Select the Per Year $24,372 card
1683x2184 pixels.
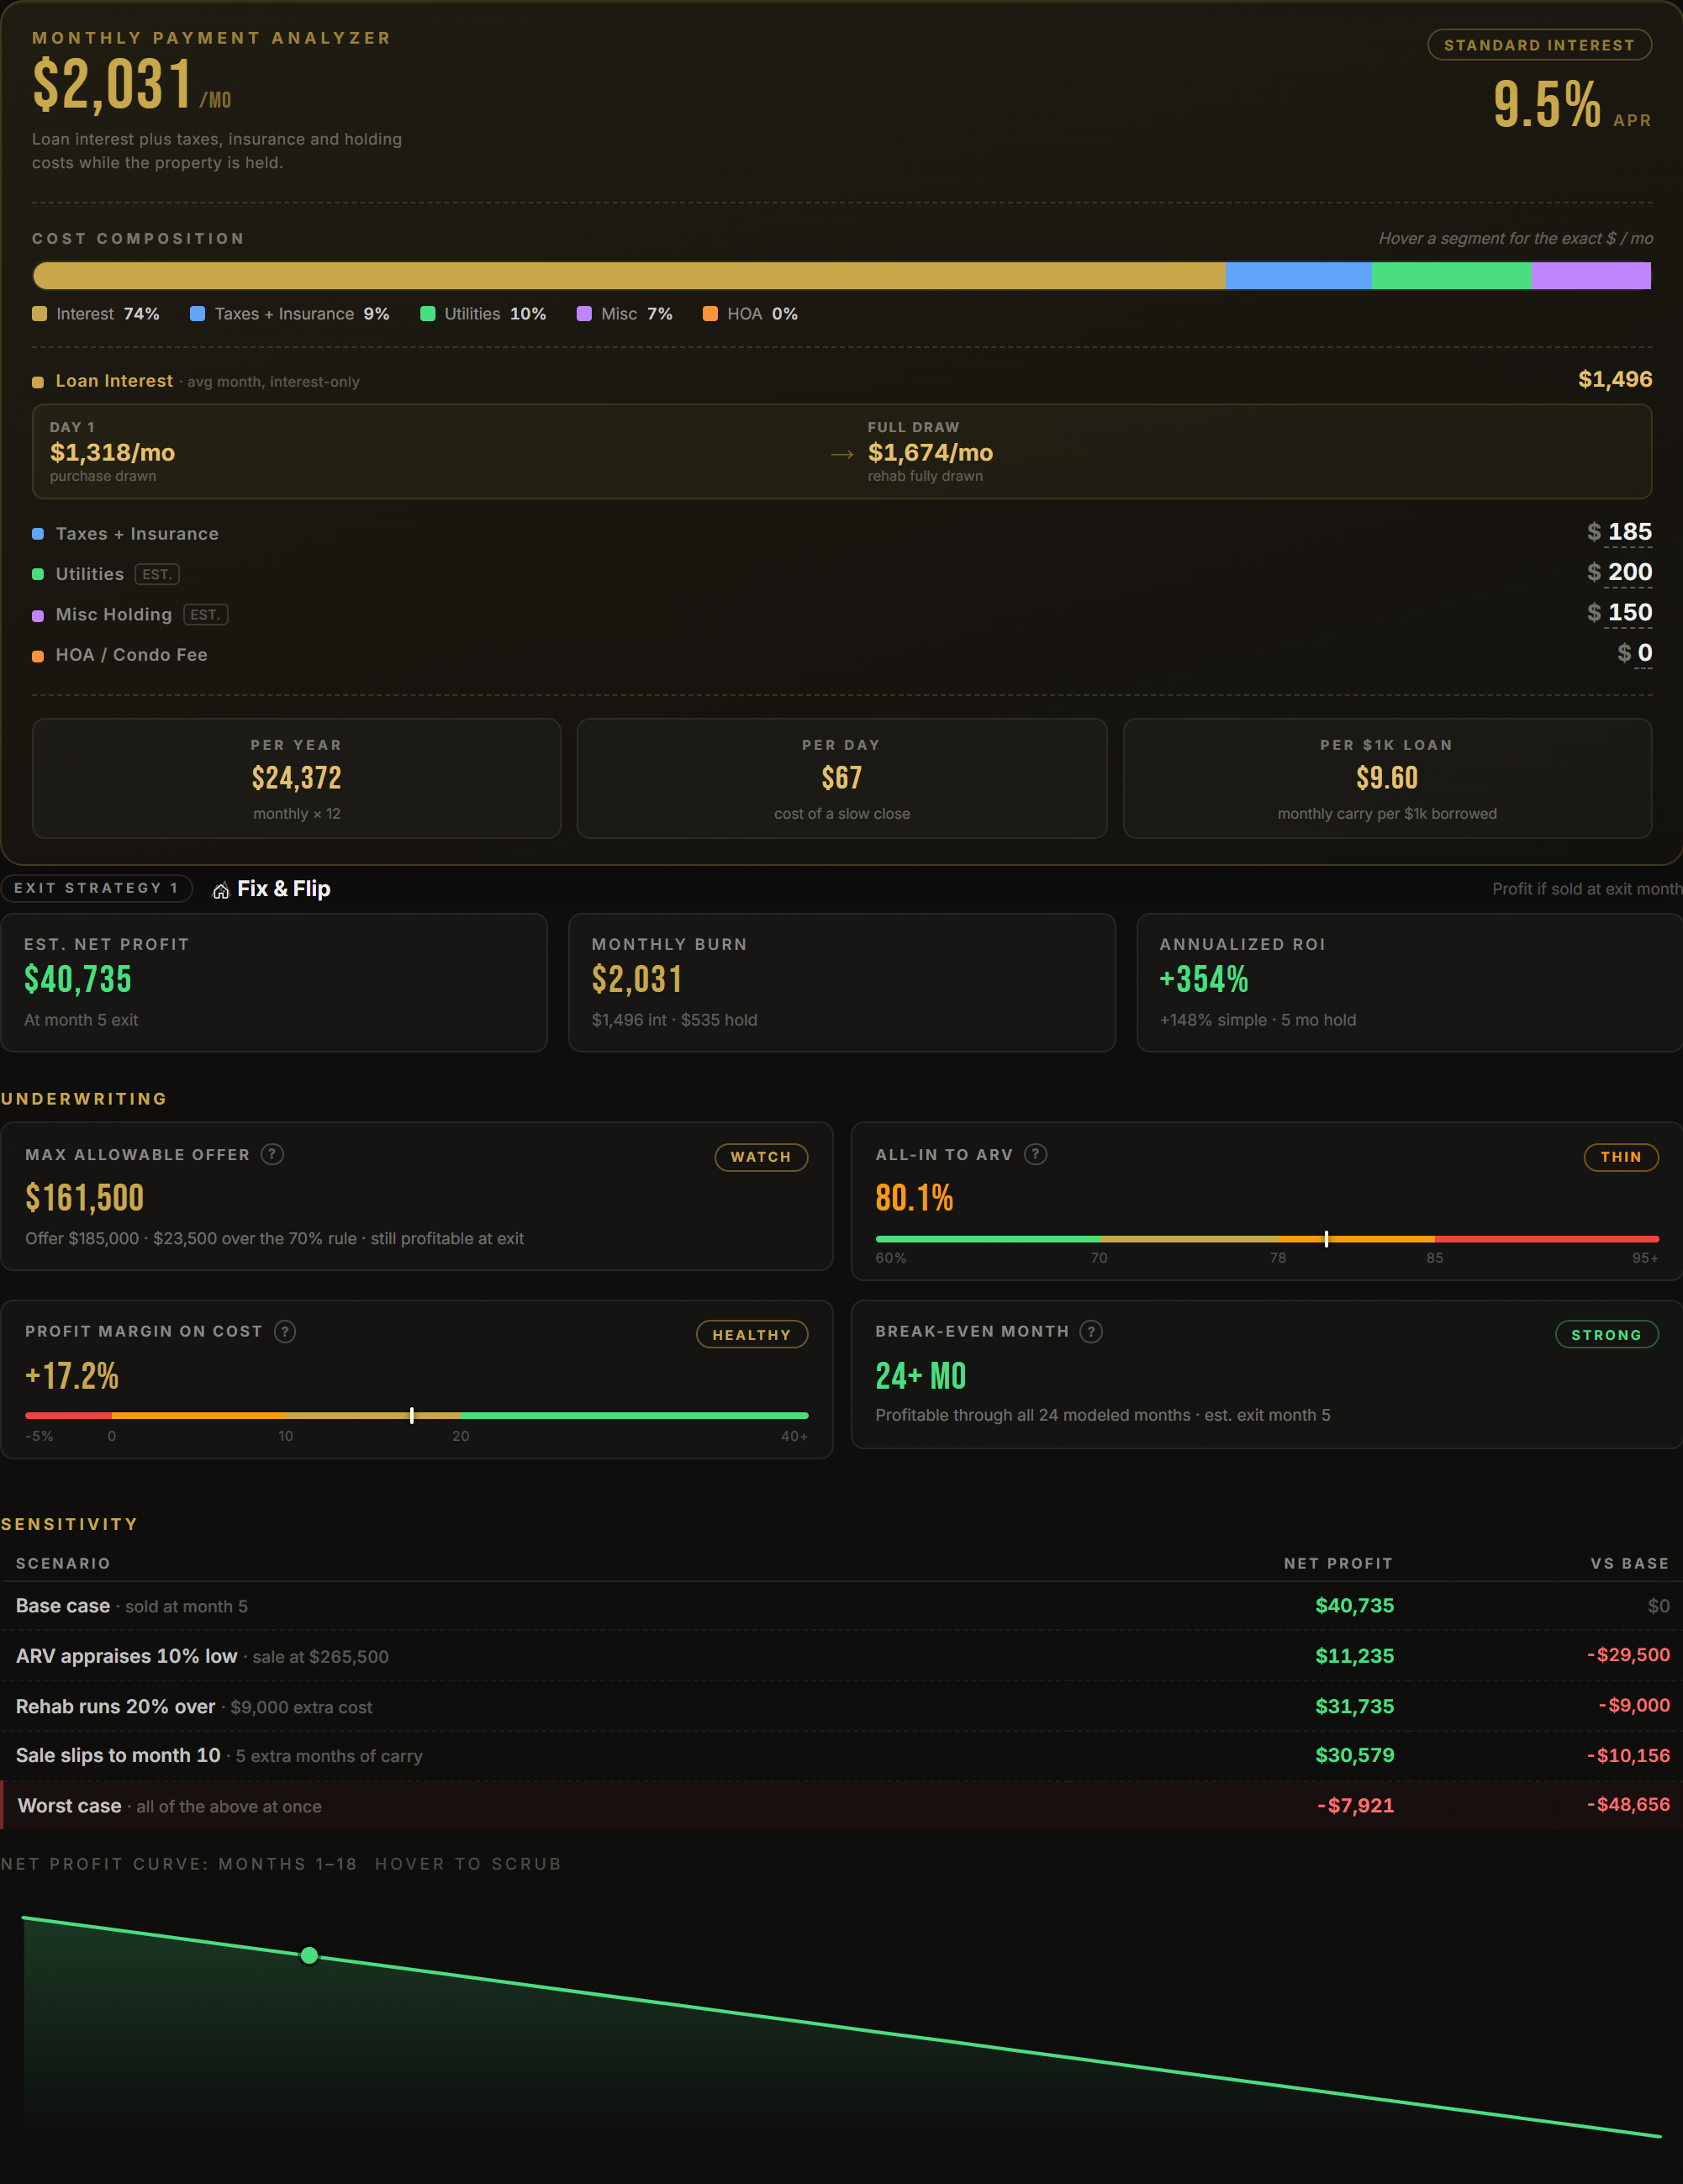[x=296, y=778]
